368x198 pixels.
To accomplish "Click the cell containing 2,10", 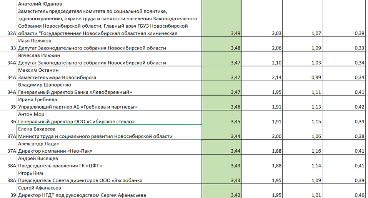I will tap(262, 63).
